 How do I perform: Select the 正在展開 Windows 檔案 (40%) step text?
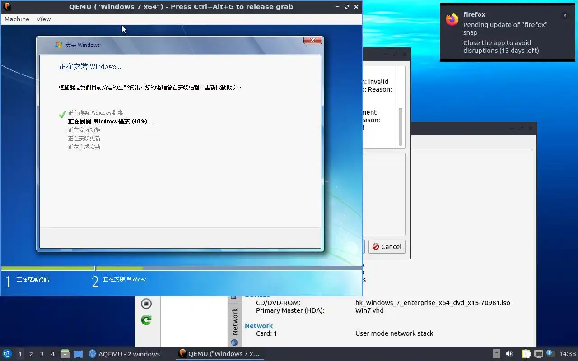pos(111,121)
